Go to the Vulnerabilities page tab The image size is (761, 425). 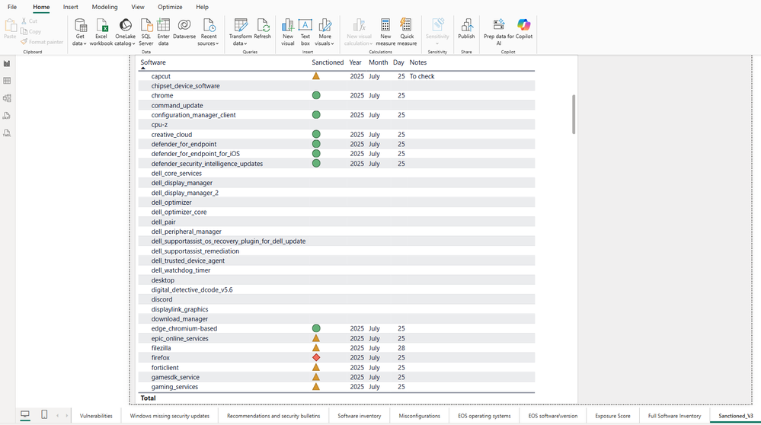(96, 416)
